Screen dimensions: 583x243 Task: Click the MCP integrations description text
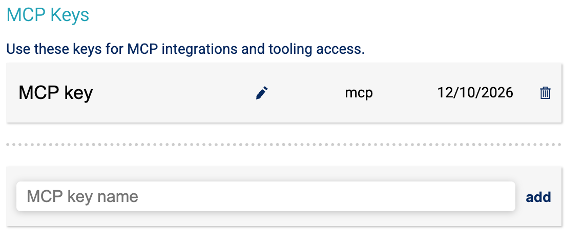185,50
